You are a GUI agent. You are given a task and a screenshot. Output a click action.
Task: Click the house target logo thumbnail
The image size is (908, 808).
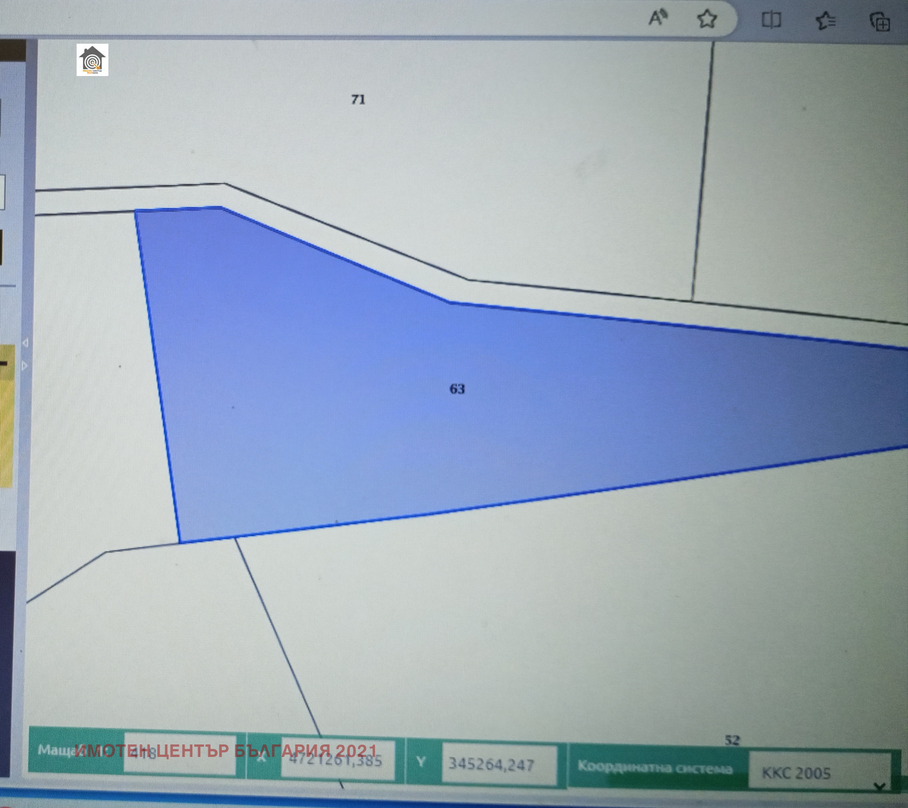pos(93,60)
